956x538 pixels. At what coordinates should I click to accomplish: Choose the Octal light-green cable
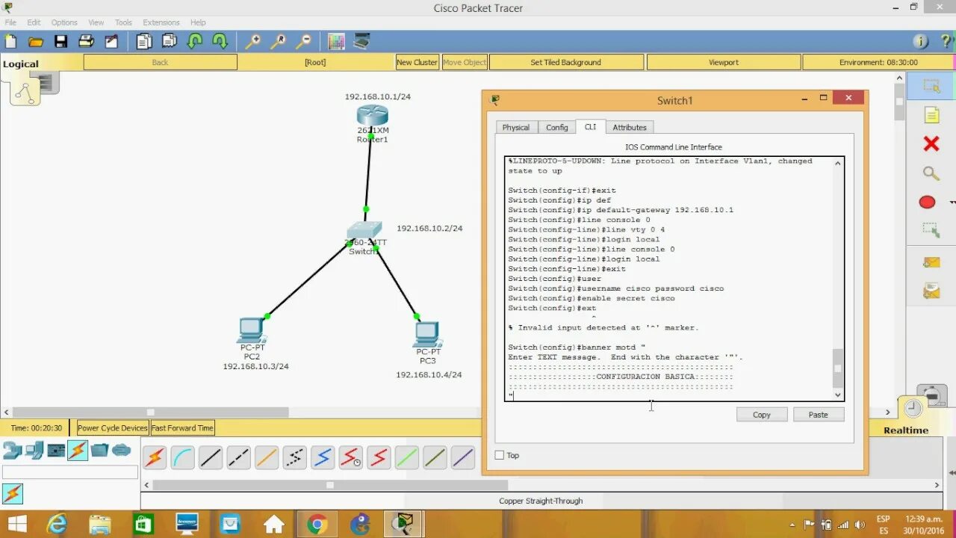(x=407, y=457)
